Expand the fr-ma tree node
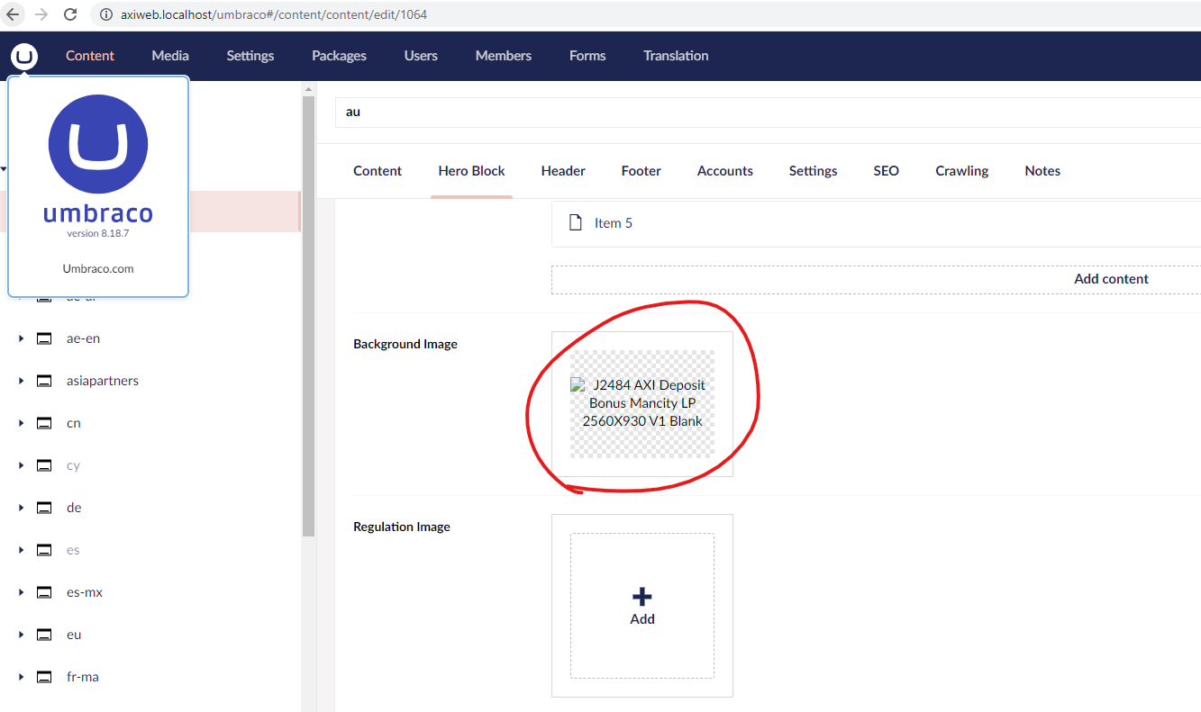 pyautogui.click(x=21, y=676)
